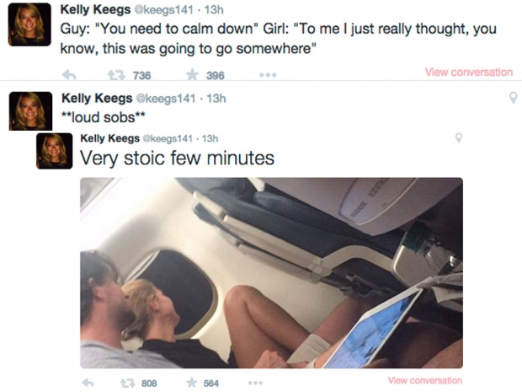The width and height of the screenshot is (522, 392).
Task: Open avatar beside loud sobs tweet
Action: (30, 111)
